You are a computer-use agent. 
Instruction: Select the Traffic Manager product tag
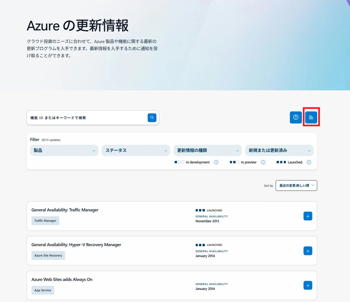(45, 221)
